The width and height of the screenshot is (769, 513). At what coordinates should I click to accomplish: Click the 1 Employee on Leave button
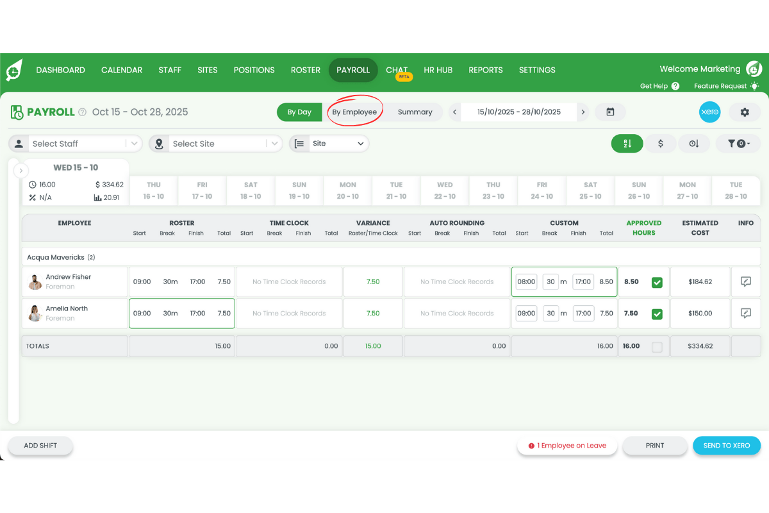pyautogui.click(x=566, y=445)
